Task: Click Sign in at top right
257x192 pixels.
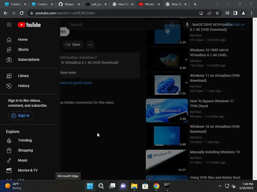Action: (236, 25)
